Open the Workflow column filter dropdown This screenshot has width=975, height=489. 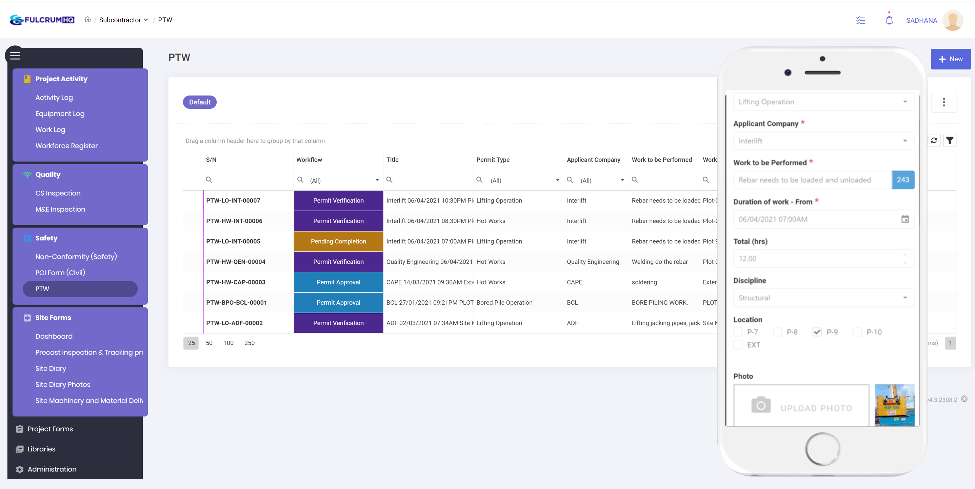click(377, 180)
